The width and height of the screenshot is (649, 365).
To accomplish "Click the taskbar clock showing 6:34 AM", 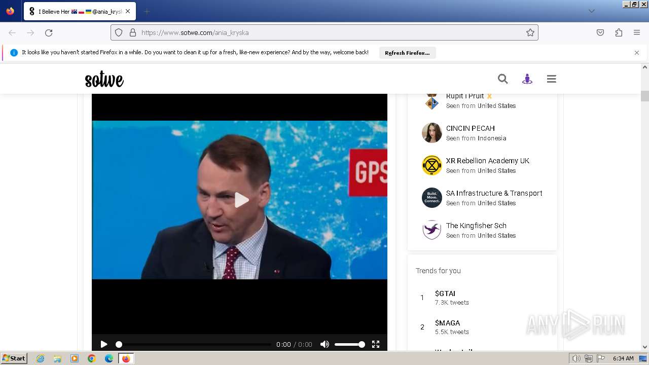I will point(623,358).
